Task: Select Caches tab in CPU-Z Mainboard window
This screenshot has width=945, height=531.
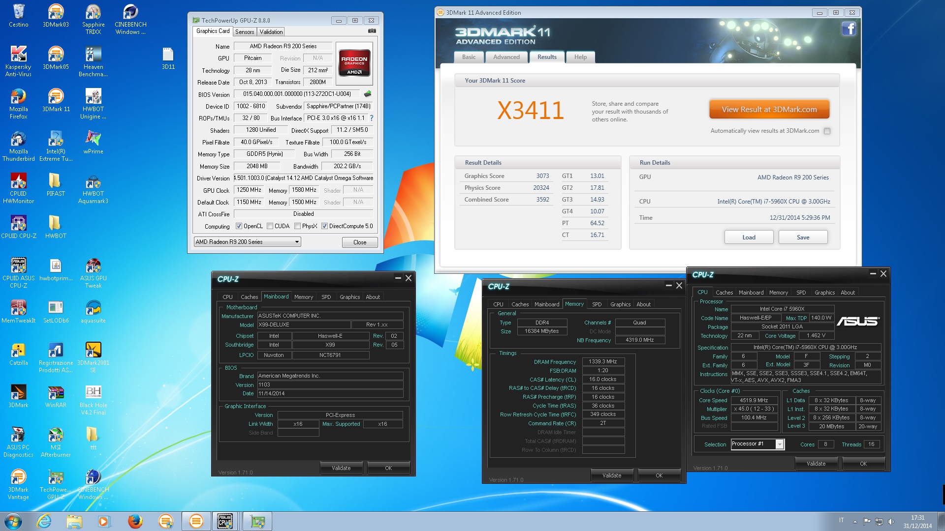Action: (x=249, y=297)
